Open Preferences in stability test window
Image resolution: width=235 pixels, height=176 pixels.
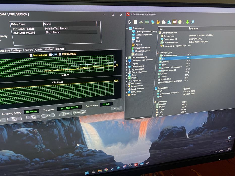click(80, 112)
